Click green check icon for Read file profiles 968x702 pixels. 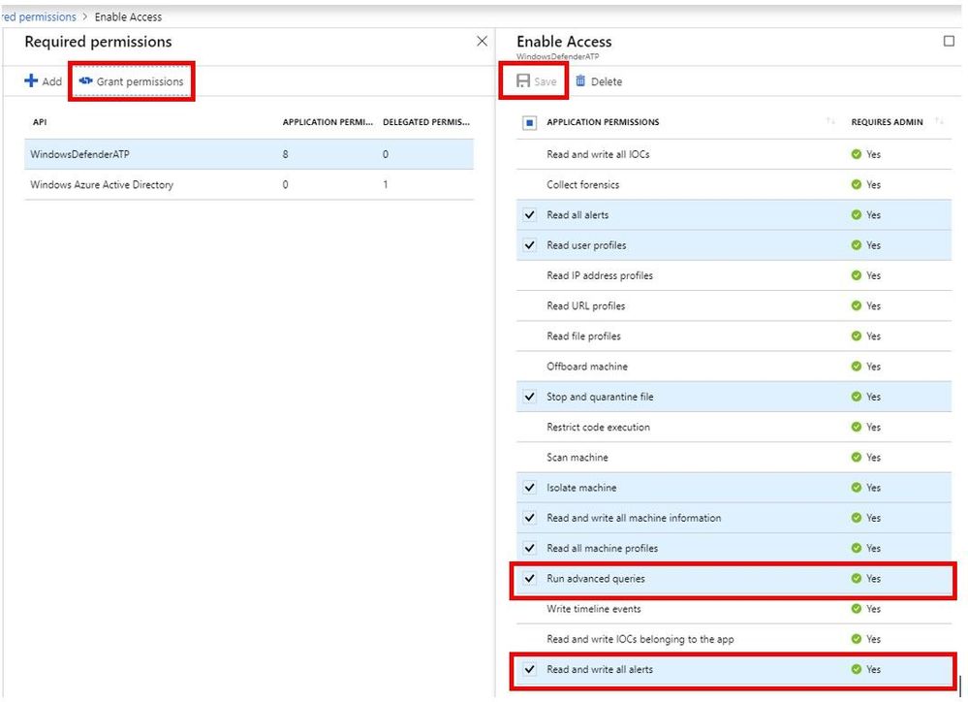coord(857,336)
